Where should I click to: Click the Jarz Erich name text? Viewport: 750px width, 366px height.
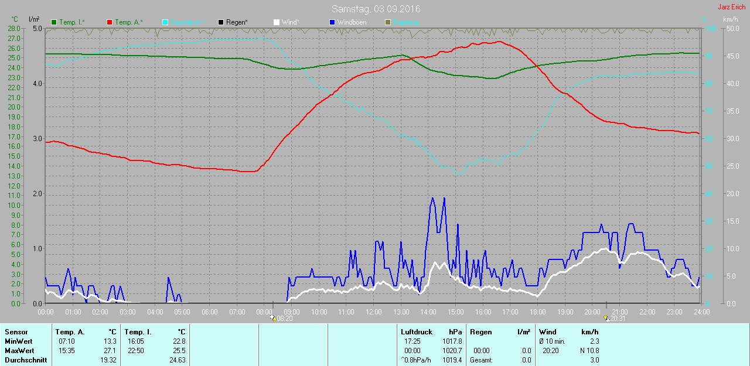click(731, 7)
